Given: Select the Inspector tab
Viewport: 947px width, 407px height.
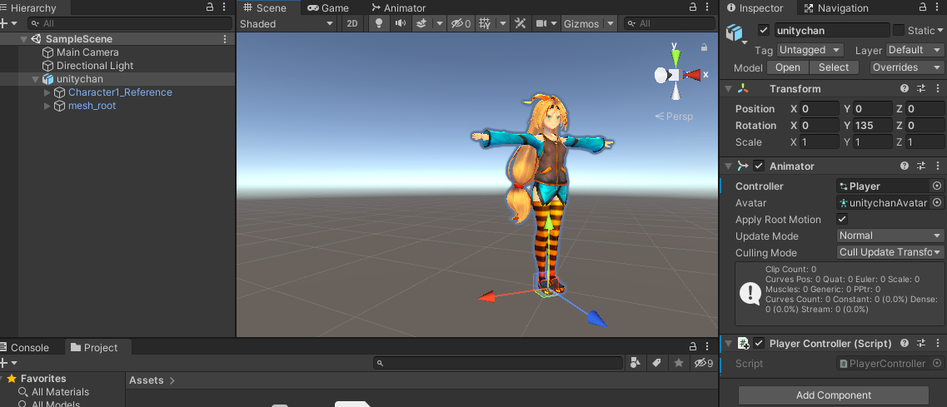Looking at the screenshot, I should pos(755,7).
